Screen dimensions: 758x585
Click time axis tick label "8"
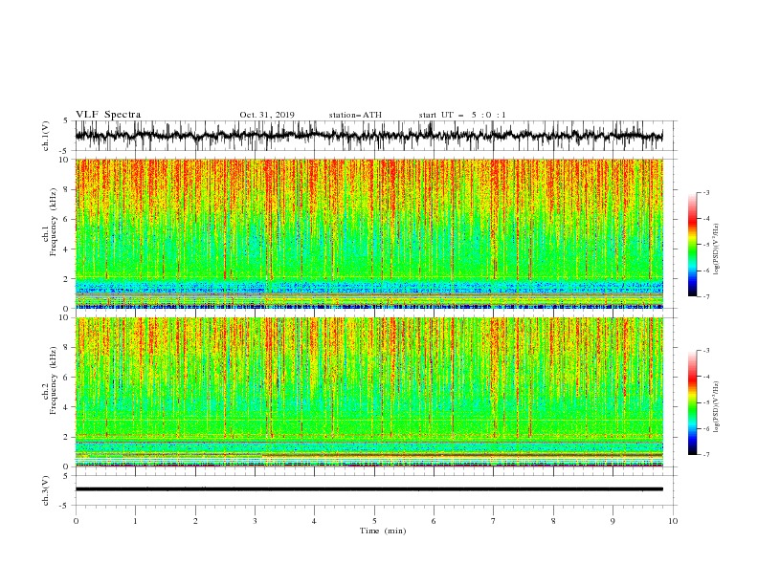[553, 521]
